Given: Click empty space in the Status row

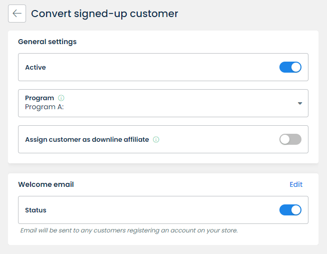Looking at the screenshot, I should pyautogui.click(x=160, y=210).
